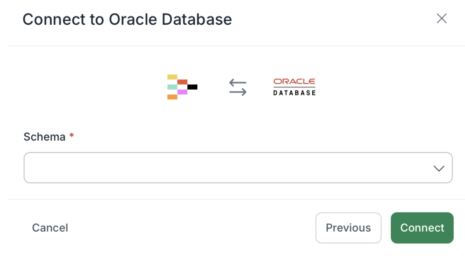This screenshot has width=465, height=256.
Task: Click the yellow block in the app logo
Action: (x=172, y=77)
